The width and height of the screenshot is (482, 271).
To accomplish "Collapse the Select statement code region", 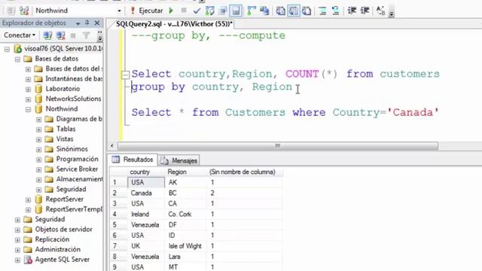I will 126,75.
